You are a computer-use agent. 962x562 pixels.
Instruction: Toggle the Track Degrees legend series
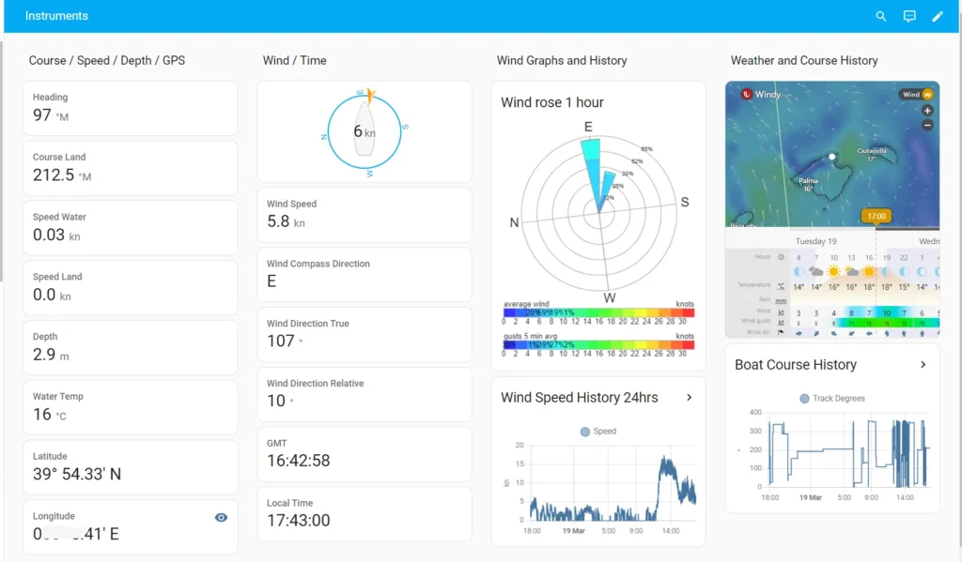click(x=832, y=399)
